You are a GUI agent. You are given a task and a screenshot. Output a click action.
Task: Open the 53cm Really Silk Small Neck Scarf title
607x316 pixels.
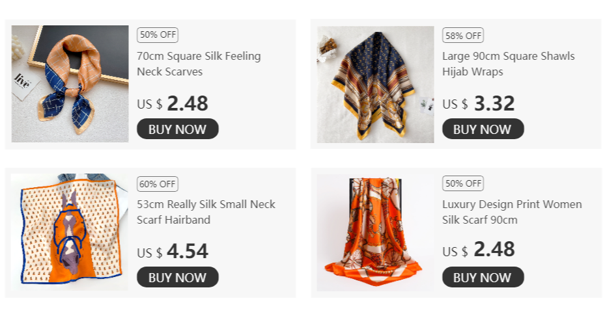pos(206,212)
